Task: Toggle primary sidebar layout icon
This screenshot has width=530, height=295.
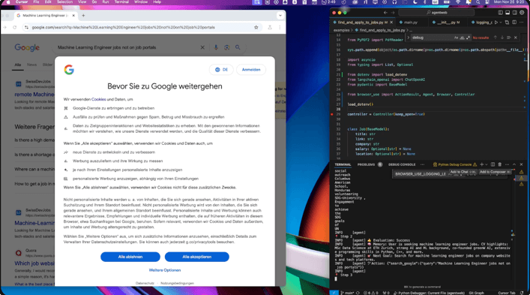Action: point(500,13)
